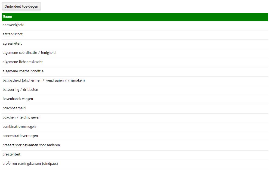269x171 pixels.
Task: Click the algemene lichaamskracht entry
Action: tap(23, 62)
